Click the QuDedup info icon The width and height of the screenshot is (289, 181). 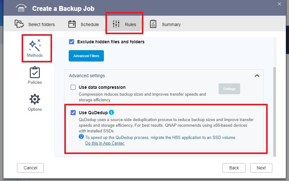(111, 112)
